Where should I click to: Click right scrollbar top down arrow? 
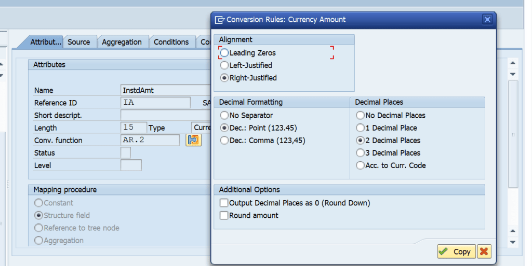coord(513,74)
